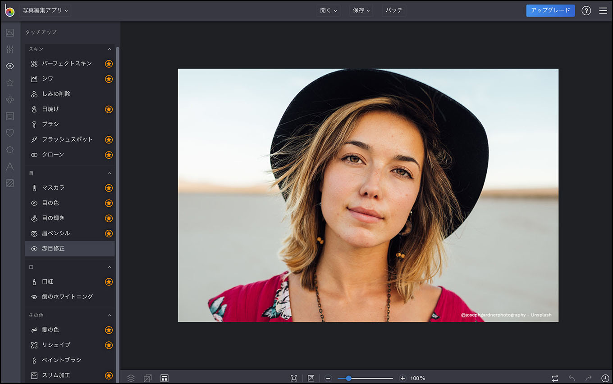Click the アップグレード button
This screenshot has width=613, height=384.
[x=550, y=10]
